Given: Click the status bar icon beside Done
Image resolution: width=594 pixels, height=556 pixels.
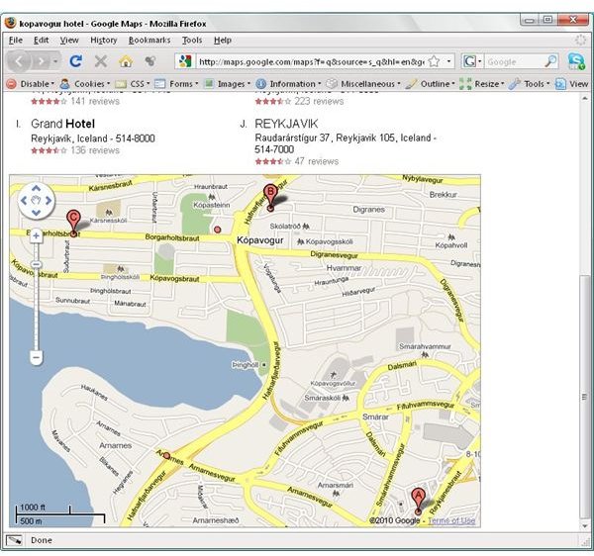Looking at the screenshot, I should pos(15,540).
